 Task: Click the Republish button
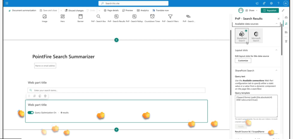(x=270, y=11)
